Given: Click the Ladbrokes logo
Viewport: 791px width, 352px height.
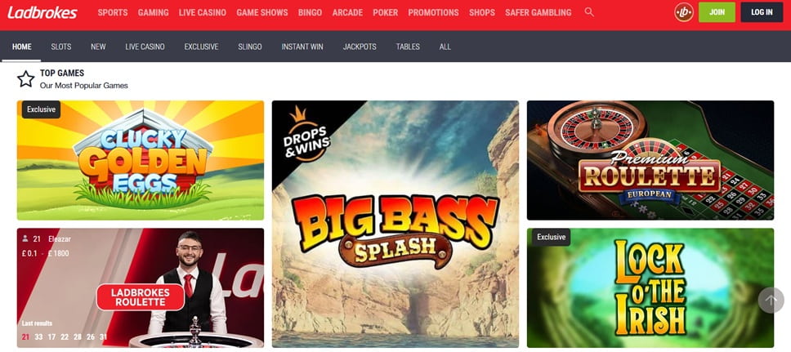Looking at the screenshot, I should pos(42,12).
